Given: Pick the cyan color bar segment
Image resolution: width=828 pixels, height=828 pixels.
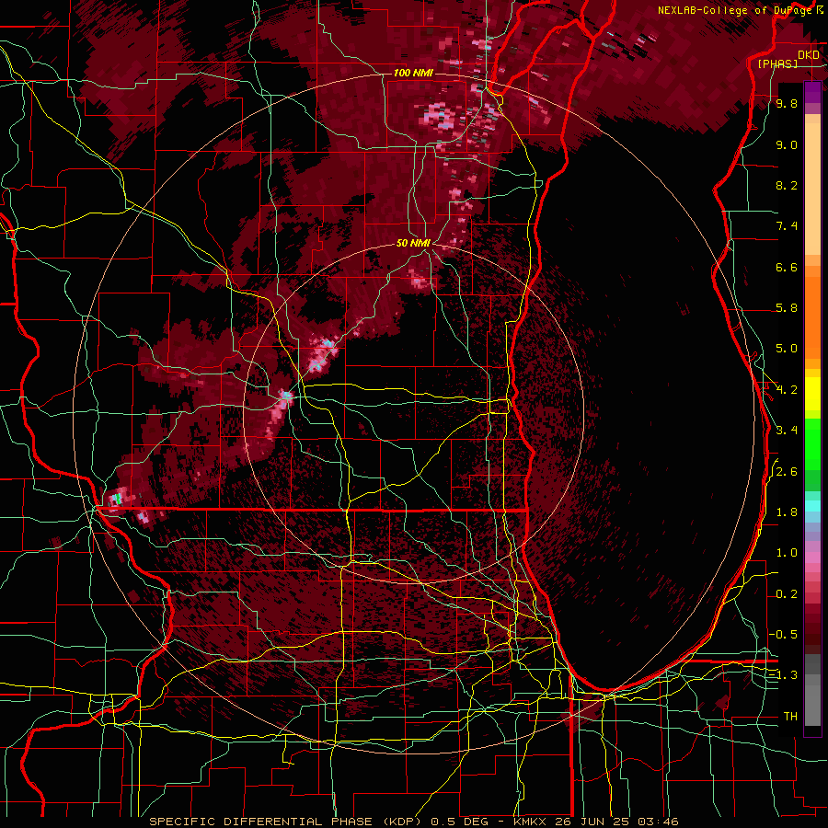Looking at the screenshot, I should [x=812, y=506].
